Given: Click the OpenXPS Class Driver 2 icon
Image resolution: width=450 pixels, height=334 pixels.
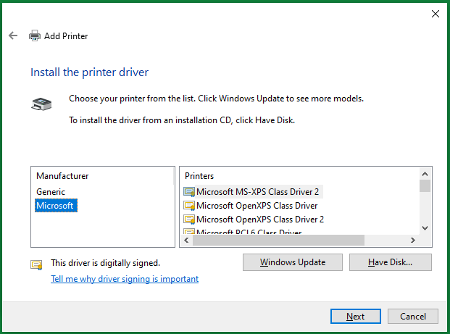Looking at the screenshot, I should click(189, 219).
